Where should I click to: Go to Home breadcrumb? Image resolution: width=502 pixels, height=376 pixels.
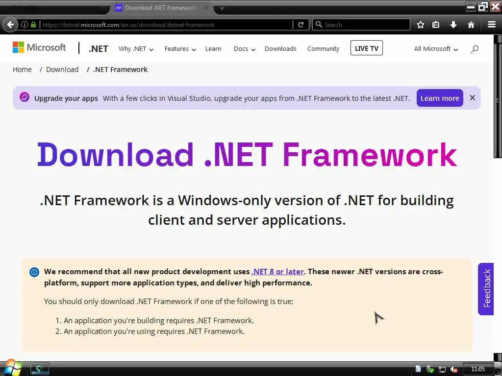pos(22,70)
